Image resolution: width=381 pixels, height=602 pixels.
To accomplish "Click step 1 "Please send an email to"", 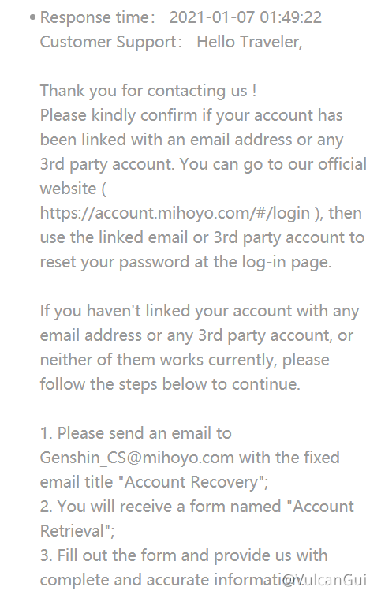I will pyautogui.click(x=136, y=433).
